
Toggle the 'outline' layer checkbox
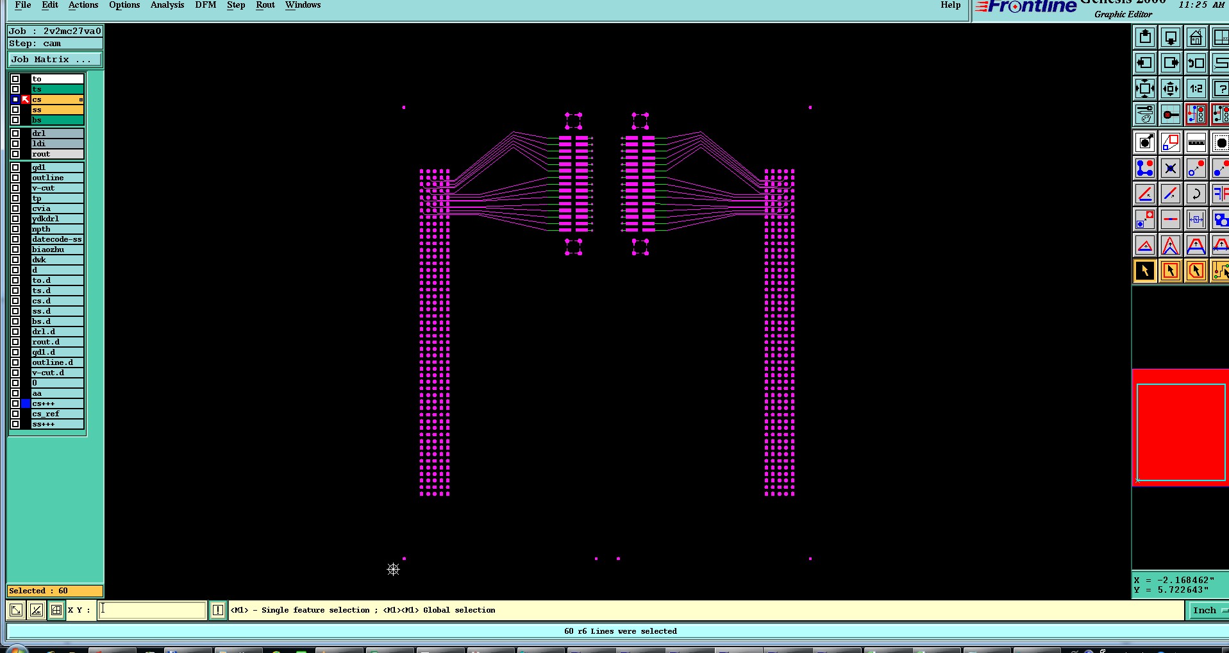coord(15,178)
